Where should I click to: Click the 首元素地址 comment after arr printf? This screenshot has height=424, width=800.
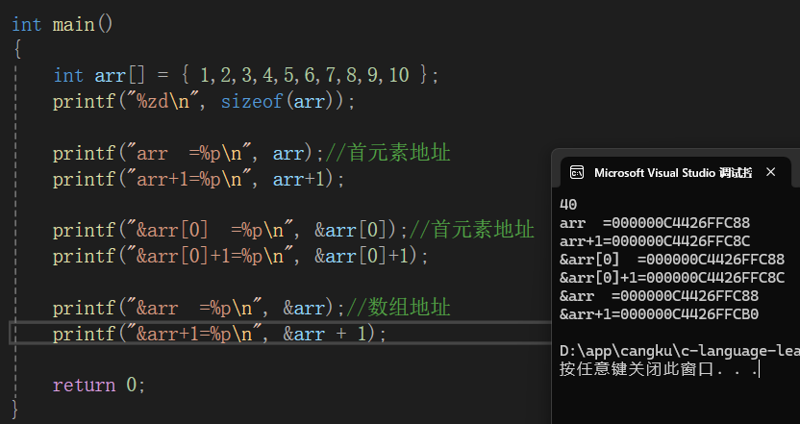387,153
